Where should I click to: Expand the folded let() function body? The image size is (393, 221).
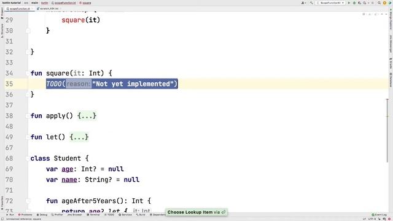pos(79,137)
